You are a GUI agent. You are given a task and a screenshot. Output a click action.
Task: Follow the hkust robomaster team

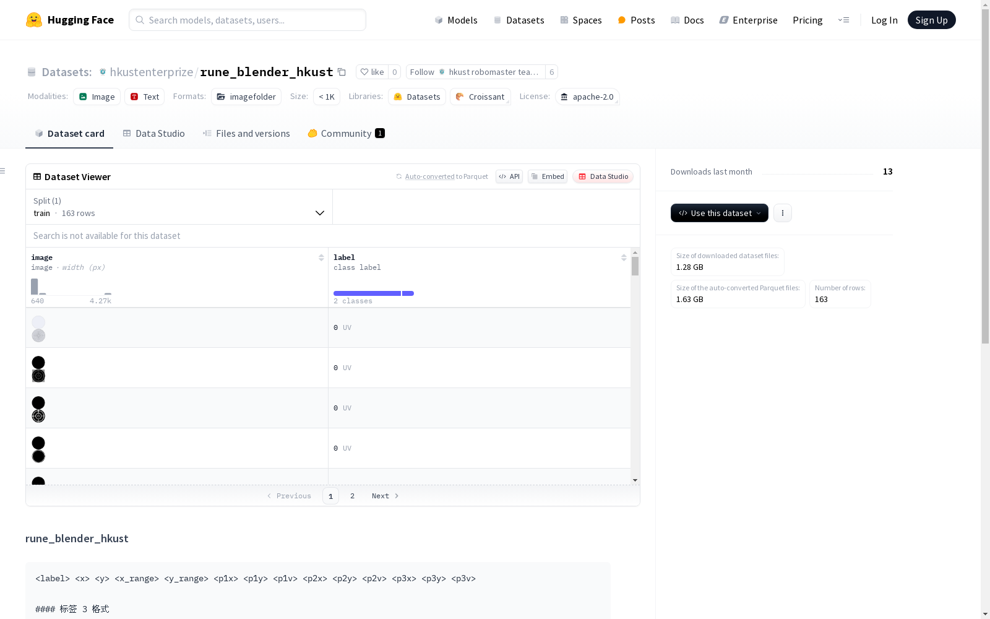[x=475, y=72]
